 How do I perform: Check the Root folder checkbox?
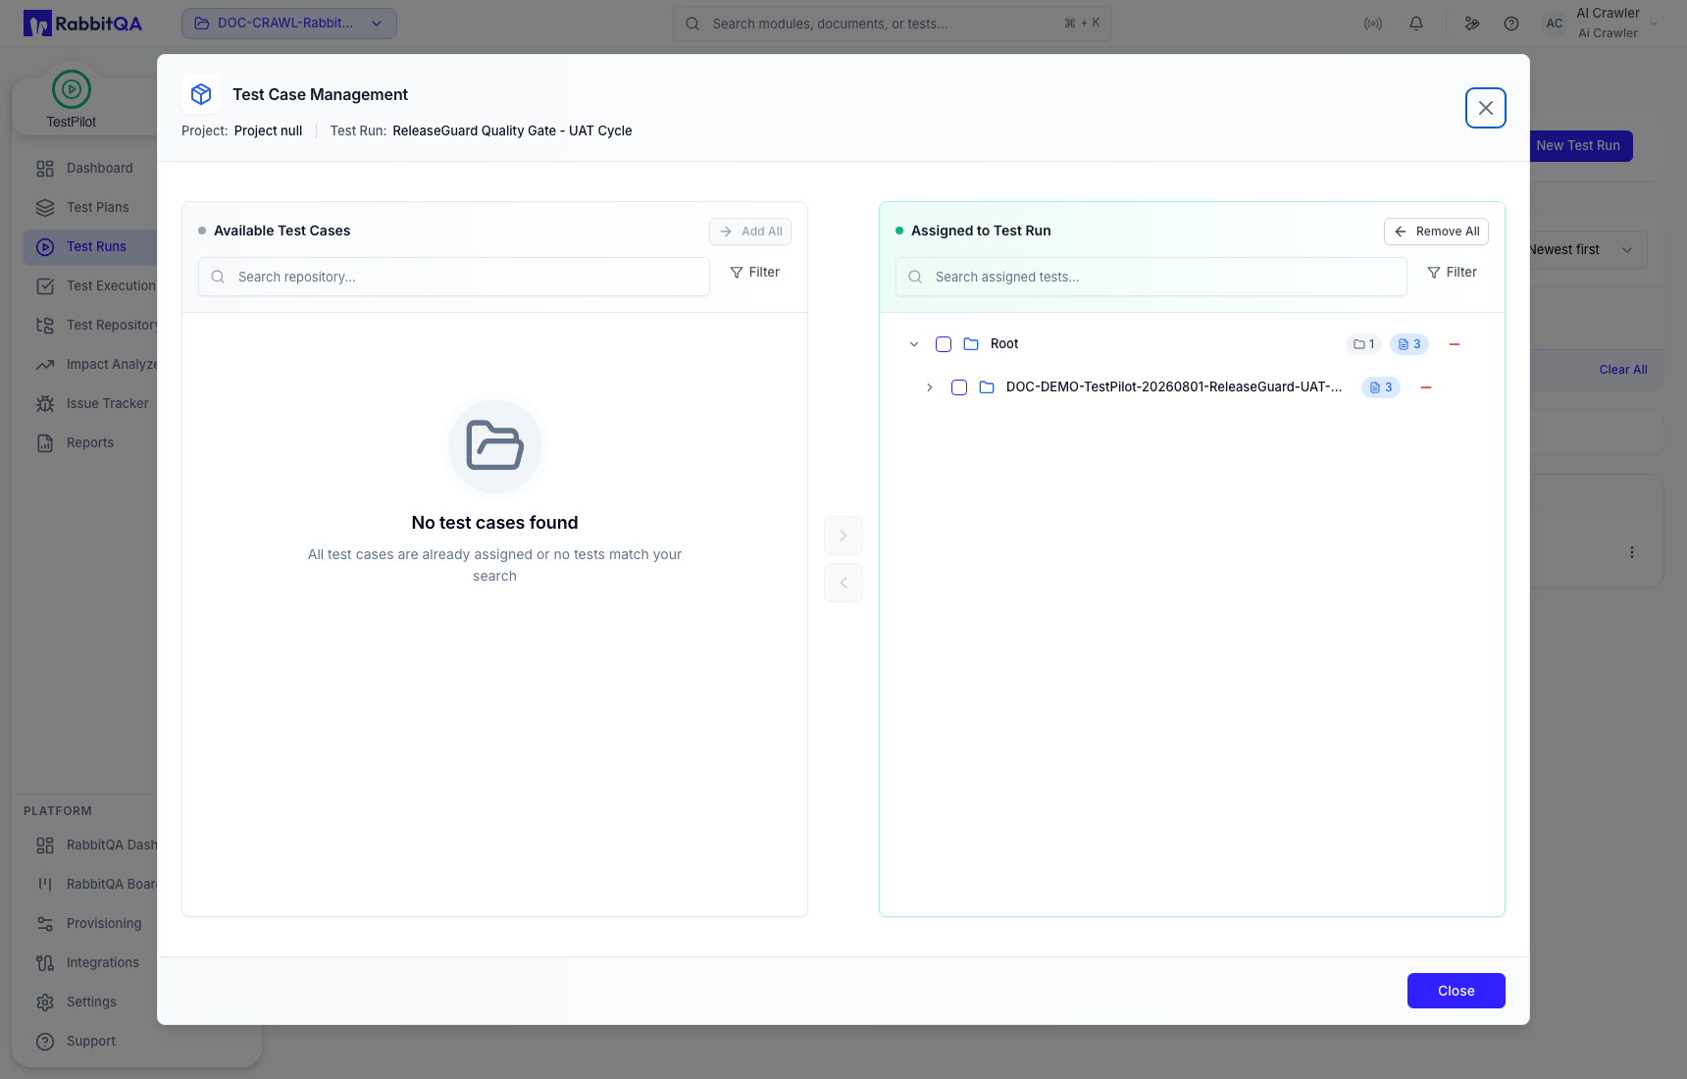944,344
